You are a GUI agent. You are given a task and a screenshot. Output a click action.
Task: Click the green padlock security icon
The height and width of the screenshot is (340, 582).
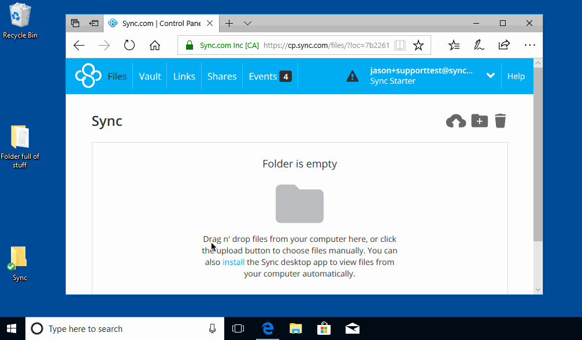190,45
